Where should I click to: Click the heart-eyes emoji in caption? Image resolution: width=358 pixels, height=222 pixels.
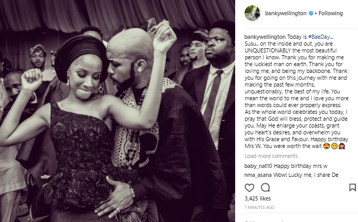pyautogui.click(x=327, y=146)
